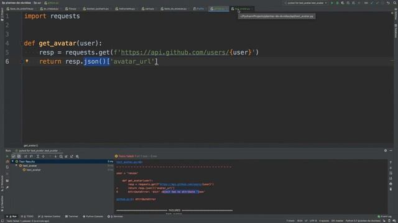Select the test_avatar leaf test
The width and height of the screenshot is (398, 223).
pos(34,170)
